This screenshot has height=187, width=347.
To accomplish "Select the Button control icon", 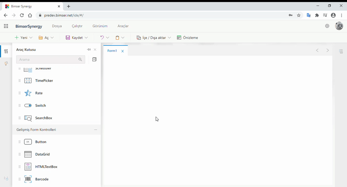I will [28, 142].
